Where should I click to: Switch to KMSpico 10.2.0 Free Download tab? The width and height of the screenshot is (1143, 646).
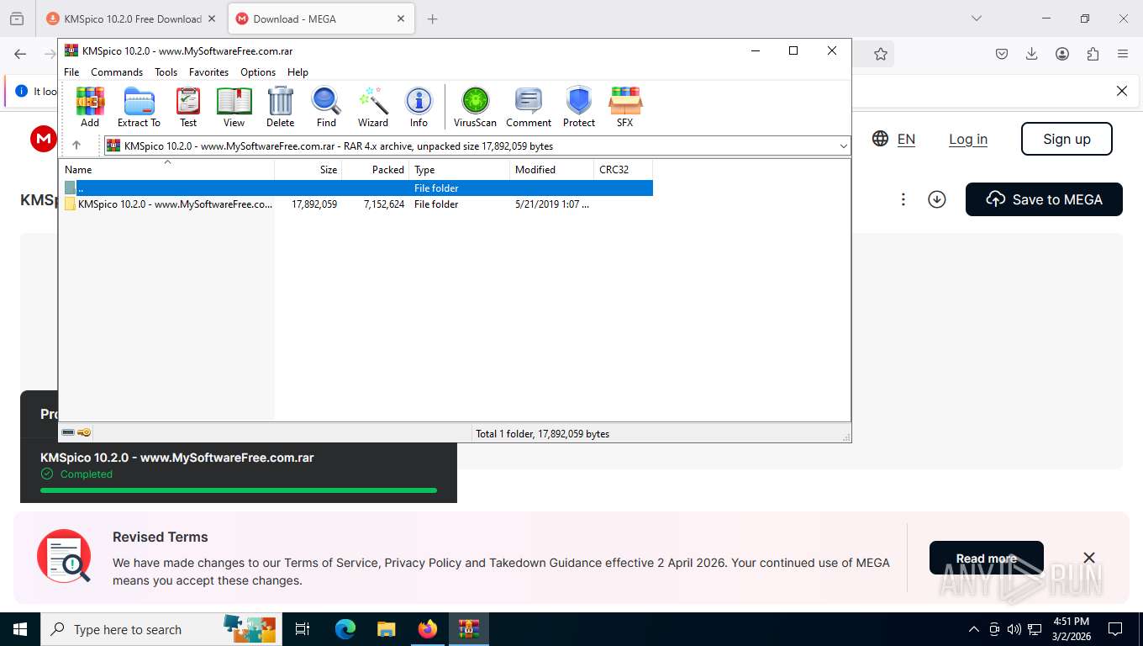(133, 19)
